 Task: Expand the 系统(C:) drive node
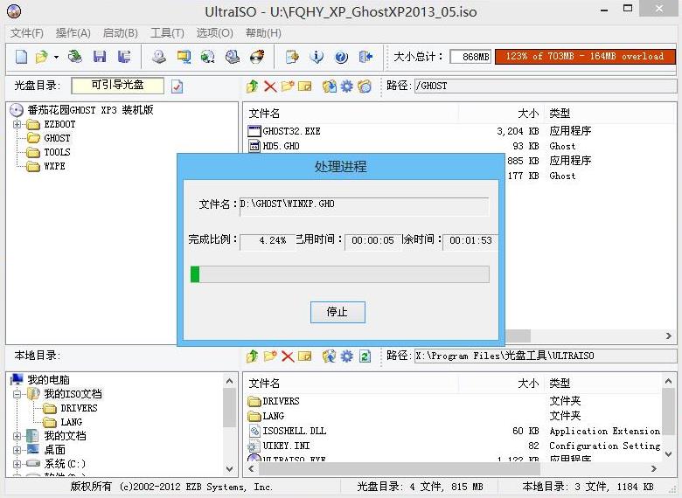tap(17, 464)
